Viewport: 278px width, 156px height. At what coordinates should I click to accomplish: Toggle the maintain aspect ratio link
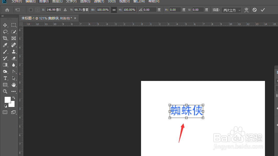pyautogui.click(x=114, y=10)
